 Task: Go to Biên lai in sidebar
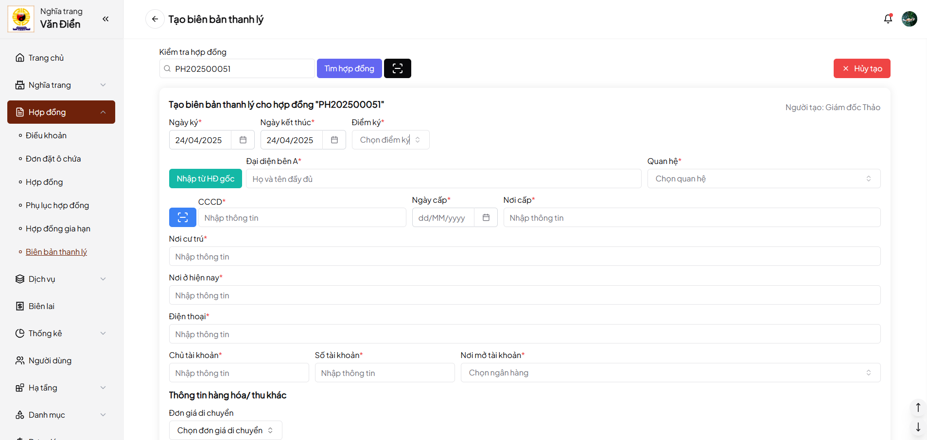41,306
